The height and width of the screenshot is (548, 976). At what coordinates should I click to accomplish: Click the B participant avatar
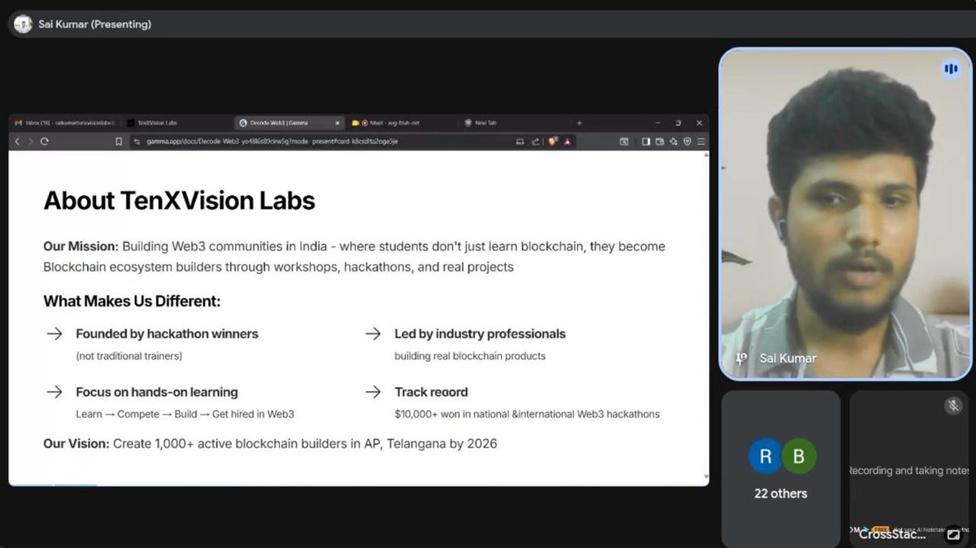point(799,457)
